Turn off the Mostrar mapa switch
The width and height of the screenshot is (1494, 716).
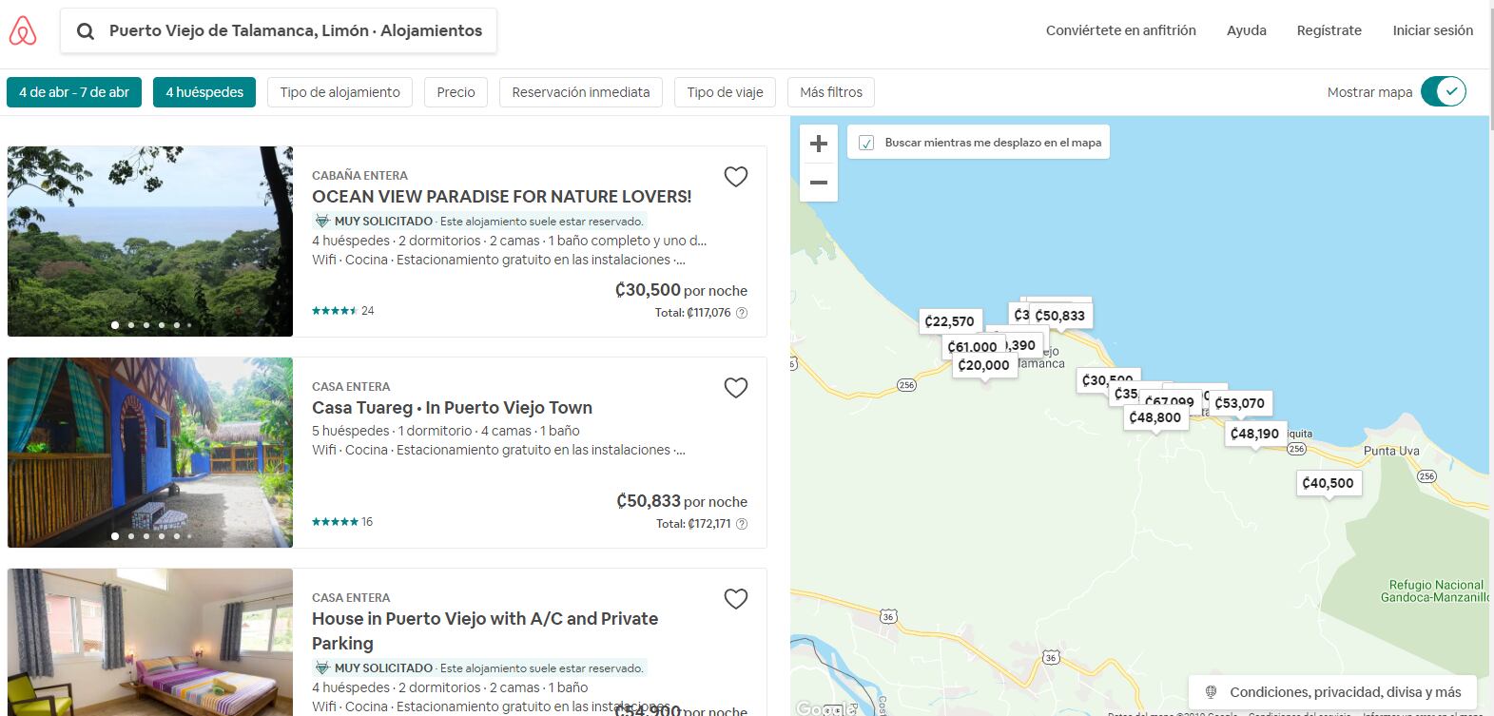point(1444,92)
